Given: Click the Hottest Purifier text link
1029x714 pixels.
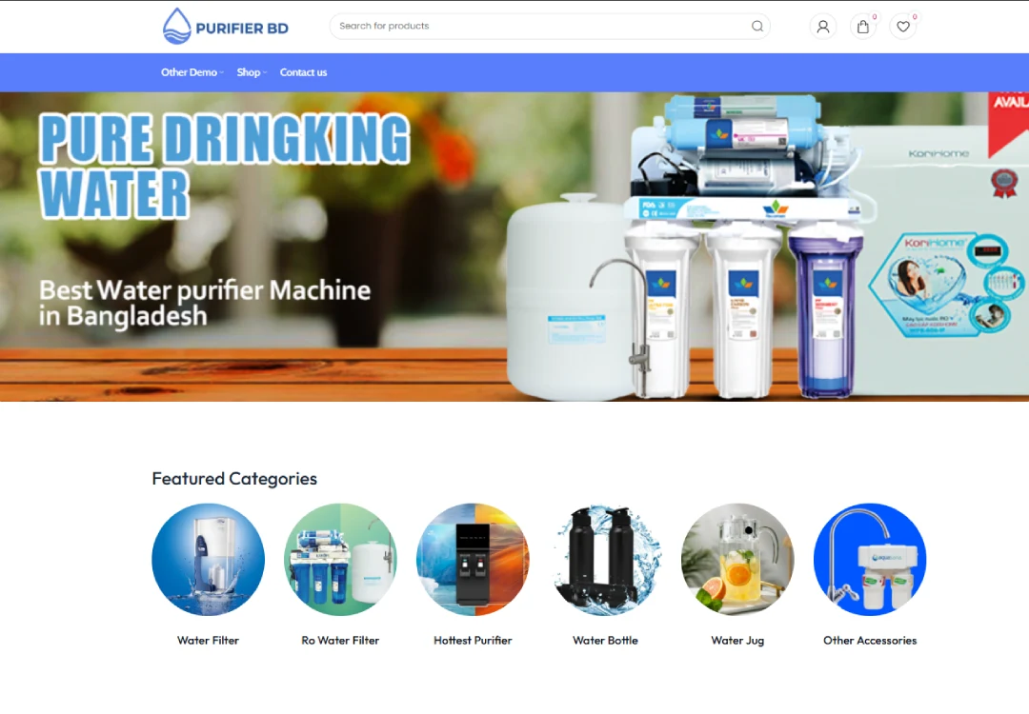Looking at the screenshot, I should pyautogui.click(x=473, y=641).
